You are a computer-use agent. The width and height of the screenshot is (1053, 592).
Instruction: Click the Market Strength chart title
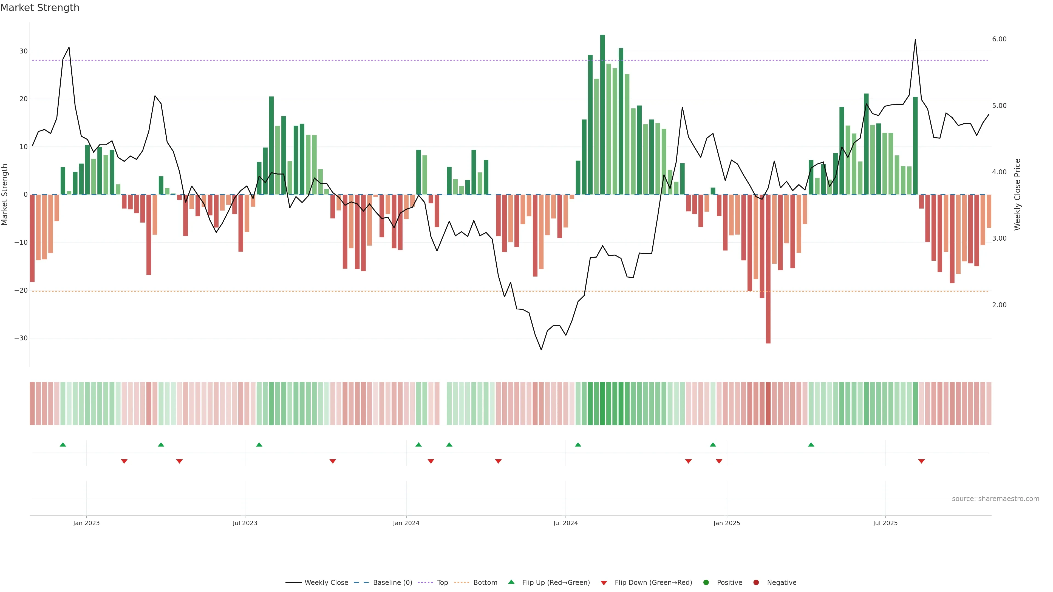[40, 8]
